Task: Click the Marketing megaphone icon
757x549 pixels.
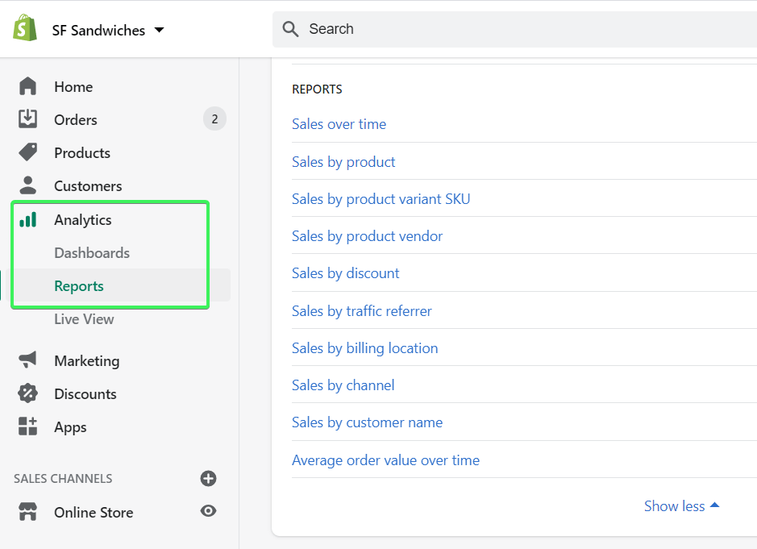Action: [x=27, y=360]
